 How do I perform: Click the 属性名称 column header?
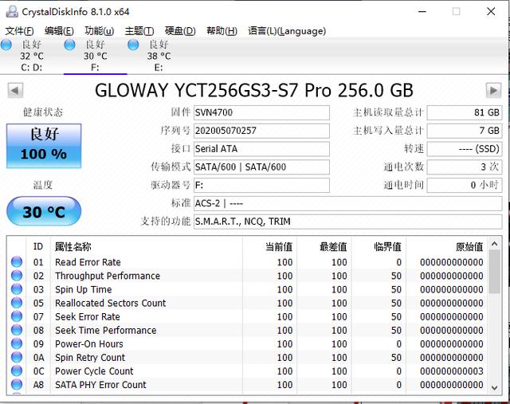[x=147, y=246]
